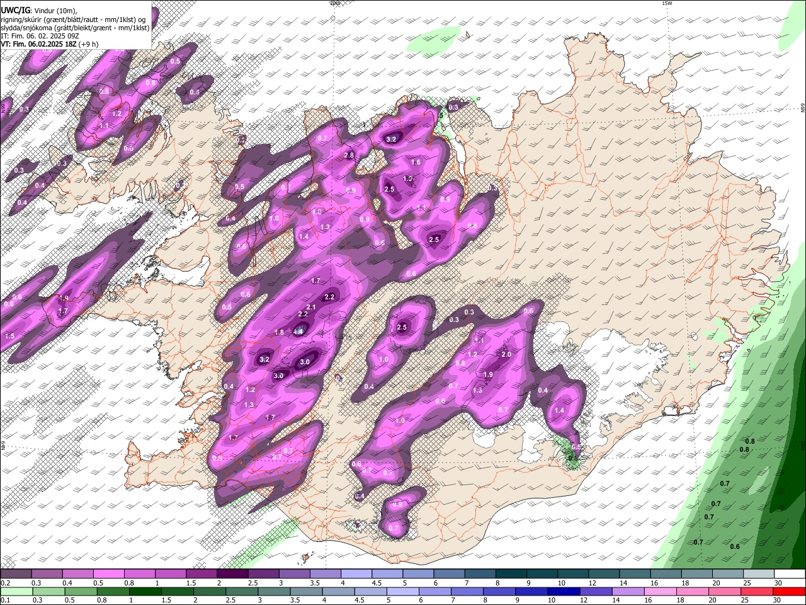Viewport: 806px width, 605px height.
Task: Select the white swatch labeled 30 in top legend row
Action: coord(790,573)
